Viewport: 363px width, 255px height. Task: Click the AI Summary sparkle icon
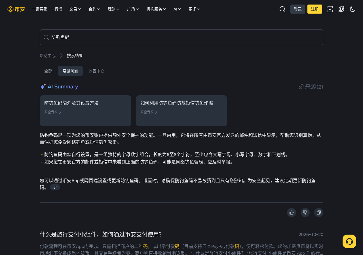click(43, 87)
